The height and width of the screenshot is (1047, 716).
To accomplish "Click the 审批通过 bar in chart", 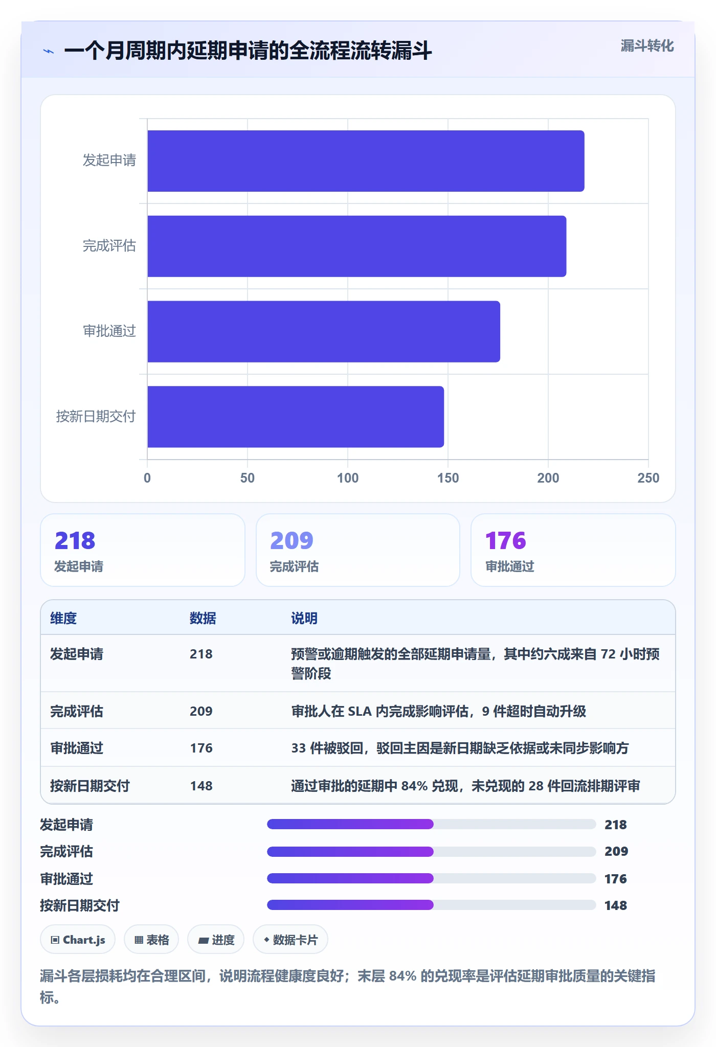I will (x=324, y=331).
